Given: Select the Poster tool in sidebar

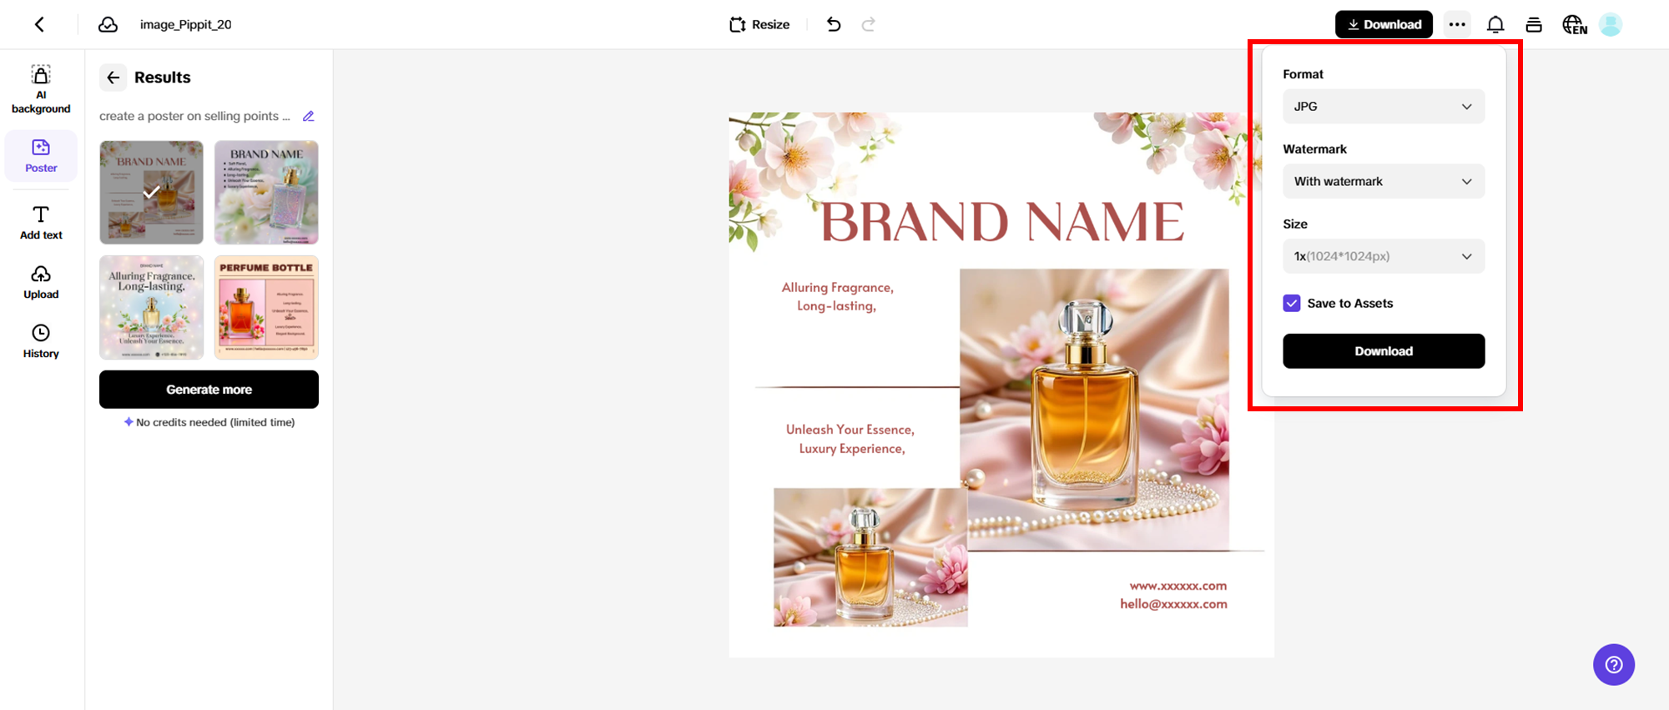Looking at the screenshot, I should 41,155.
